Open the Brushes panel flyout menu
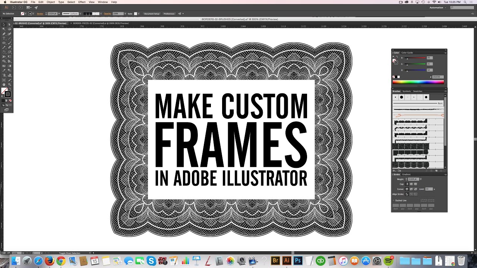Viewport: 477px width, 268px height. click(445, 91)
